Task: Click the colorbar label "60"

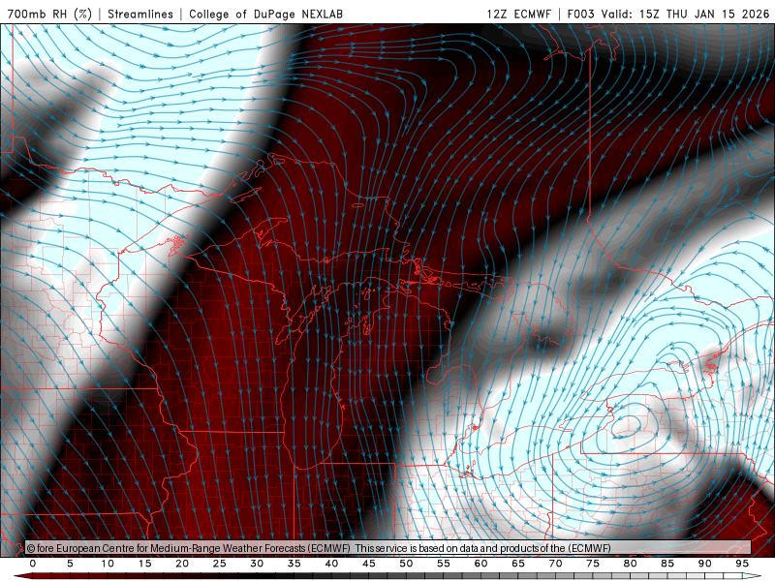Action: click(480, 564)
